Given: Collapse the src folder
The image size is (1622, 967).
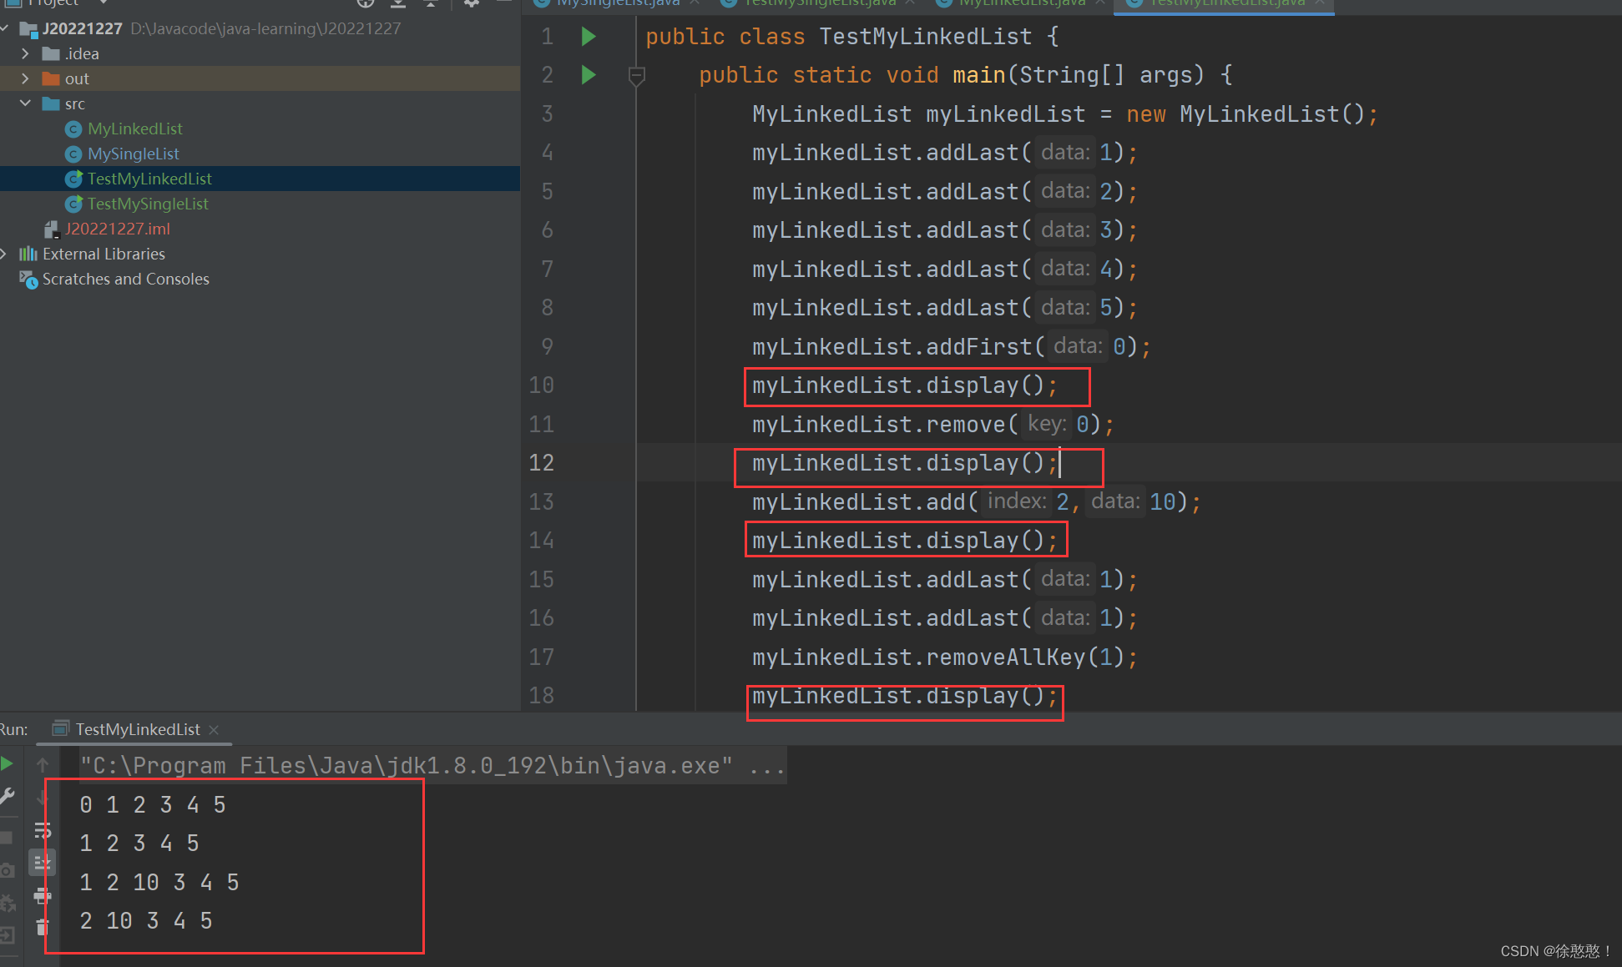Looking at the screenshot, I should click(25, 103).
